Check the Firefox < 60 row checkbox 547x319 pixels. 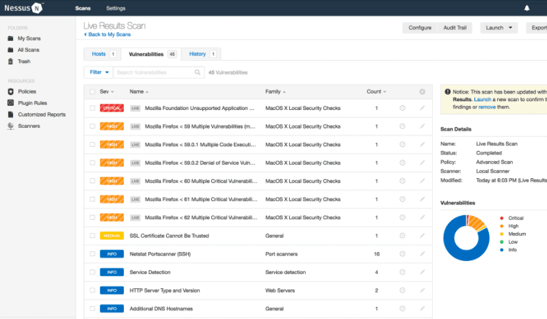[92, 181]
